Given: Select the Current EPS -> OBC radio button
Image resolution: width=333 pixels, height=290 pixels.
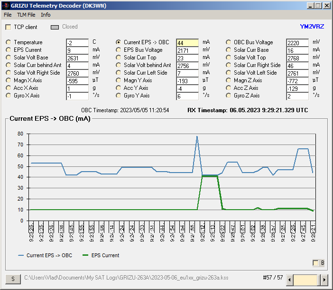Looking at the screenshot, I should pyautogui.click(x=118, y=42).
